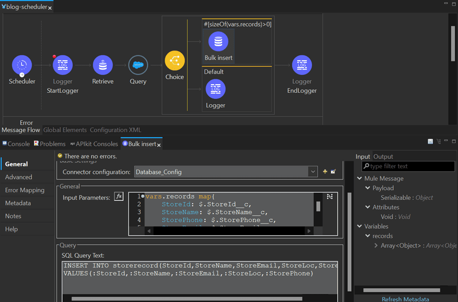Select the StartLogger component
Image resolution: width=458 pixels, height=302 pixels.
[x=62, y=65]
